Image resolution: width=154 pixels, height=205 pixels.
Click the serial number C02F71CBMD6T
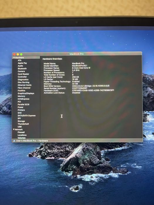point(79,88)
